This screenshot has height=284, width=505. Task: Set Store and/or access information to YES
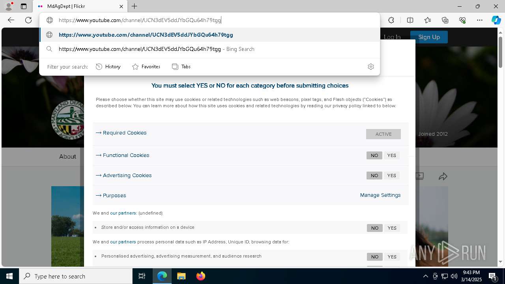click(392, 228)
